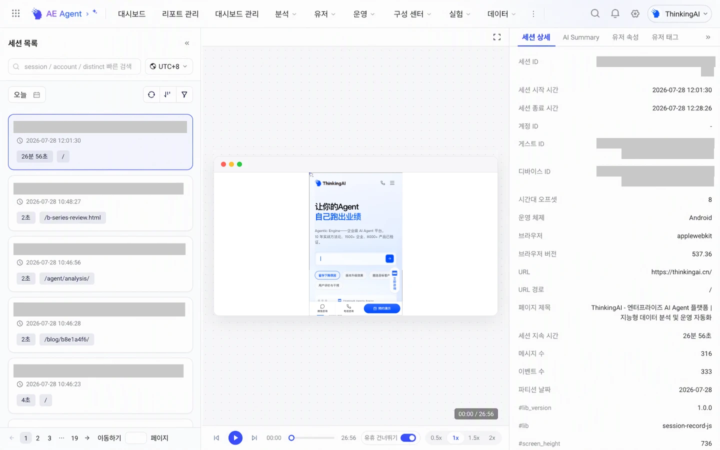Open the ThinkingAI account dropdown

(x=680, y=14)
